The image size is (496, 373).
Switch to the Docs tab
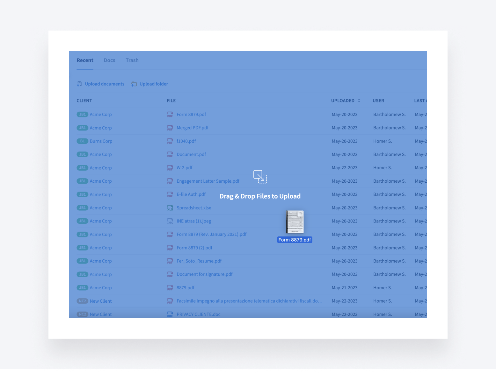(109, 60)
